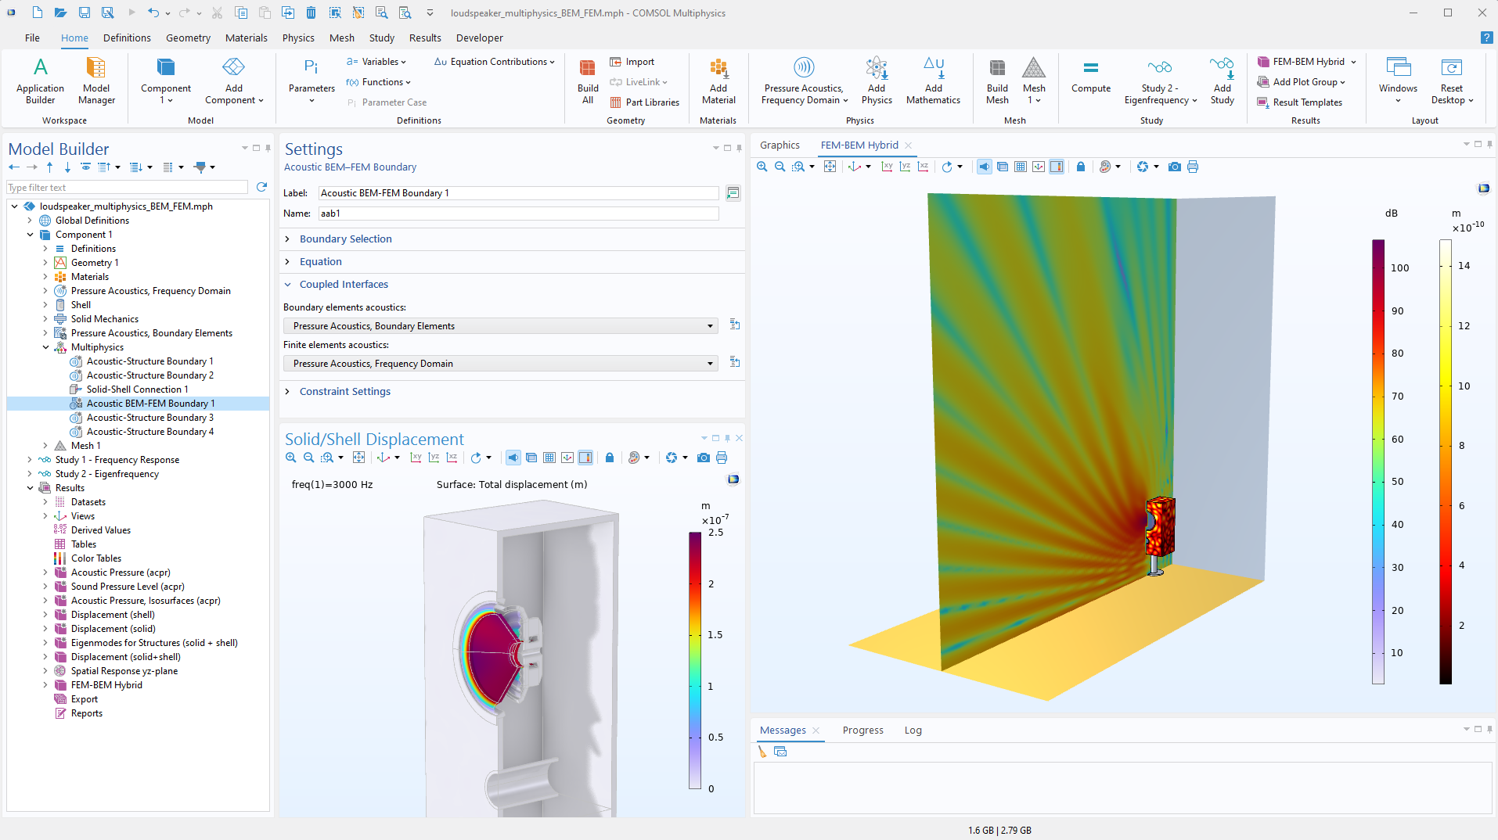This screenshot has width=1498, height=840.
Task: Click the Add Material button
Action: coord(718,81)
